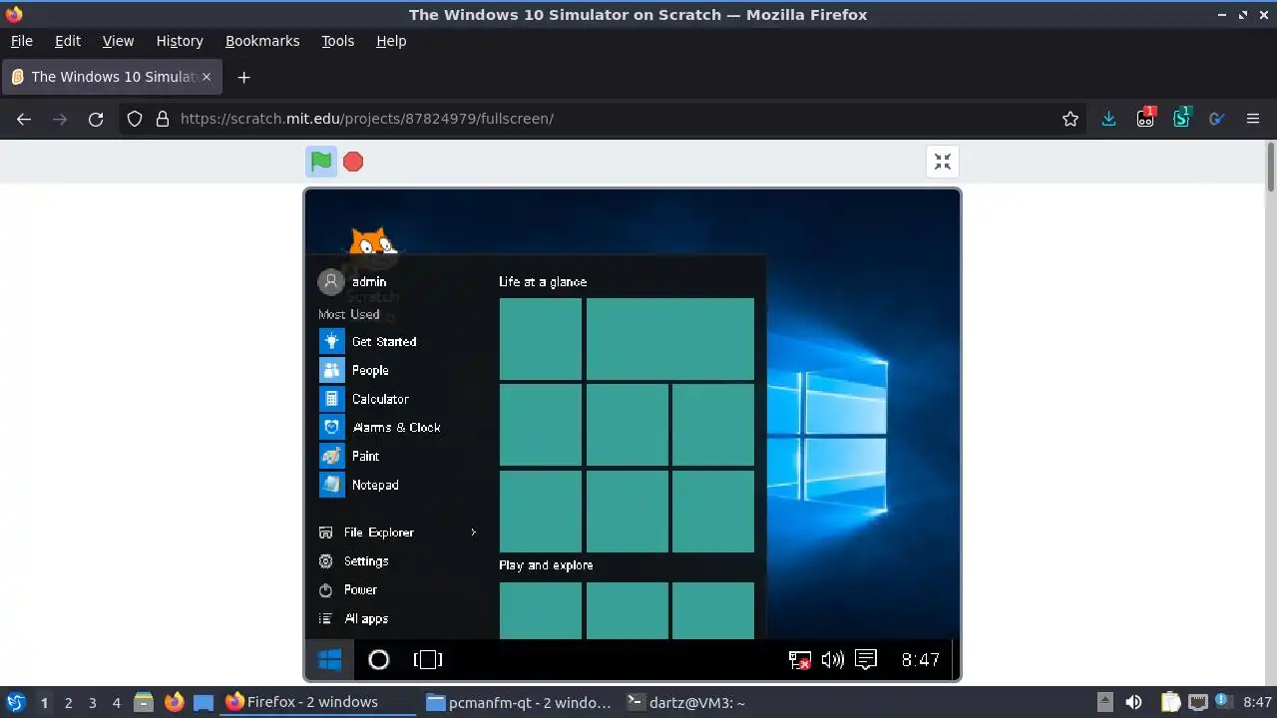Launch the Firefox quick-launch icon in panel
This screenshot has width=1277, height=718.
[x=174, y=702]
